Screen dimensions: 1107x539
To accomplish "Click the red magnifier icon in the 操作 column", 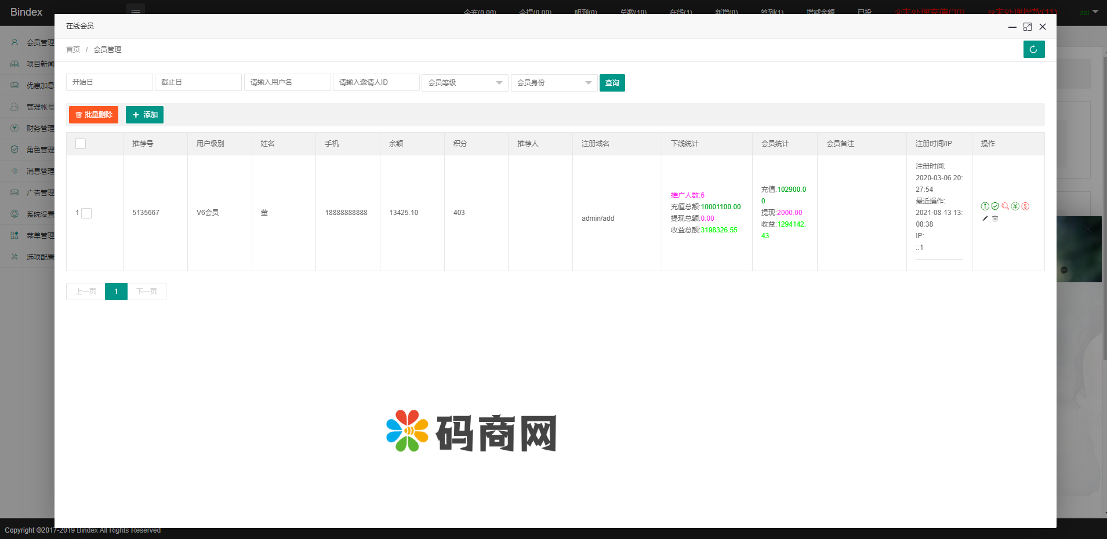I will 1005,206.
